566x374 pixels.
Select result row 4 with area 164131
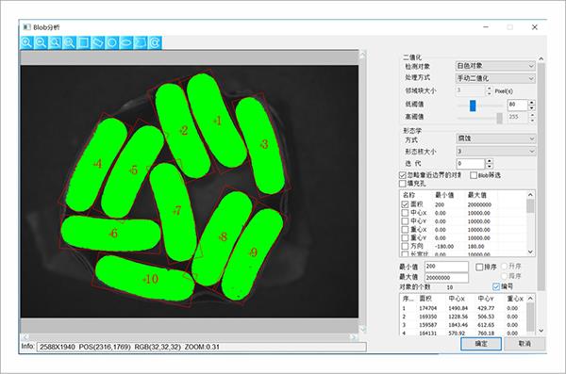[463, 333]
